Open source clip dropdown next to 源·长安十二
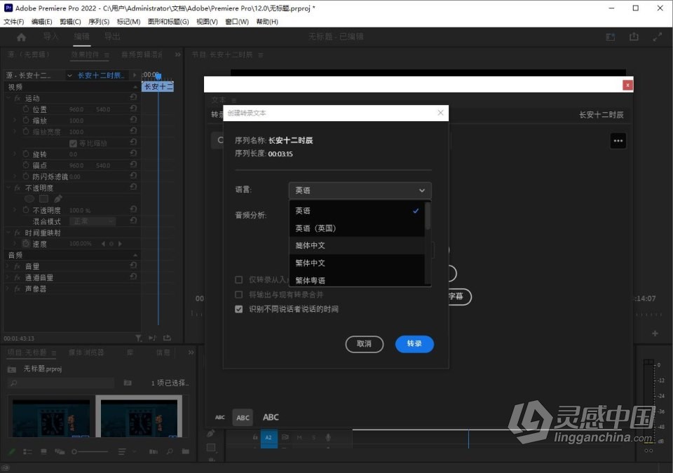 tap(69, 76)
